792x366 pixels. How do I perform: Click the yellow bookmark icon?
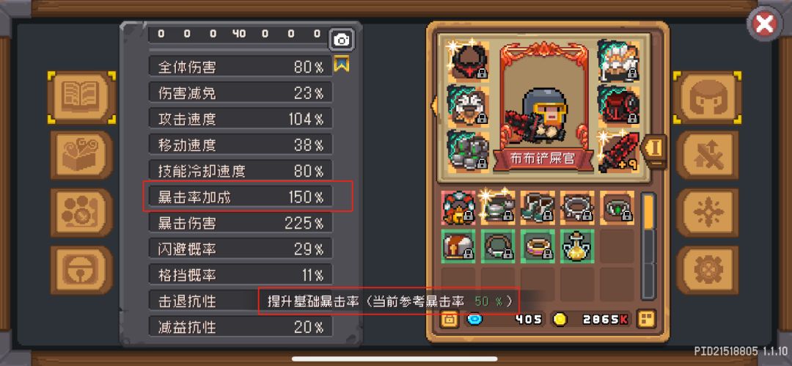tap(342, 65)
